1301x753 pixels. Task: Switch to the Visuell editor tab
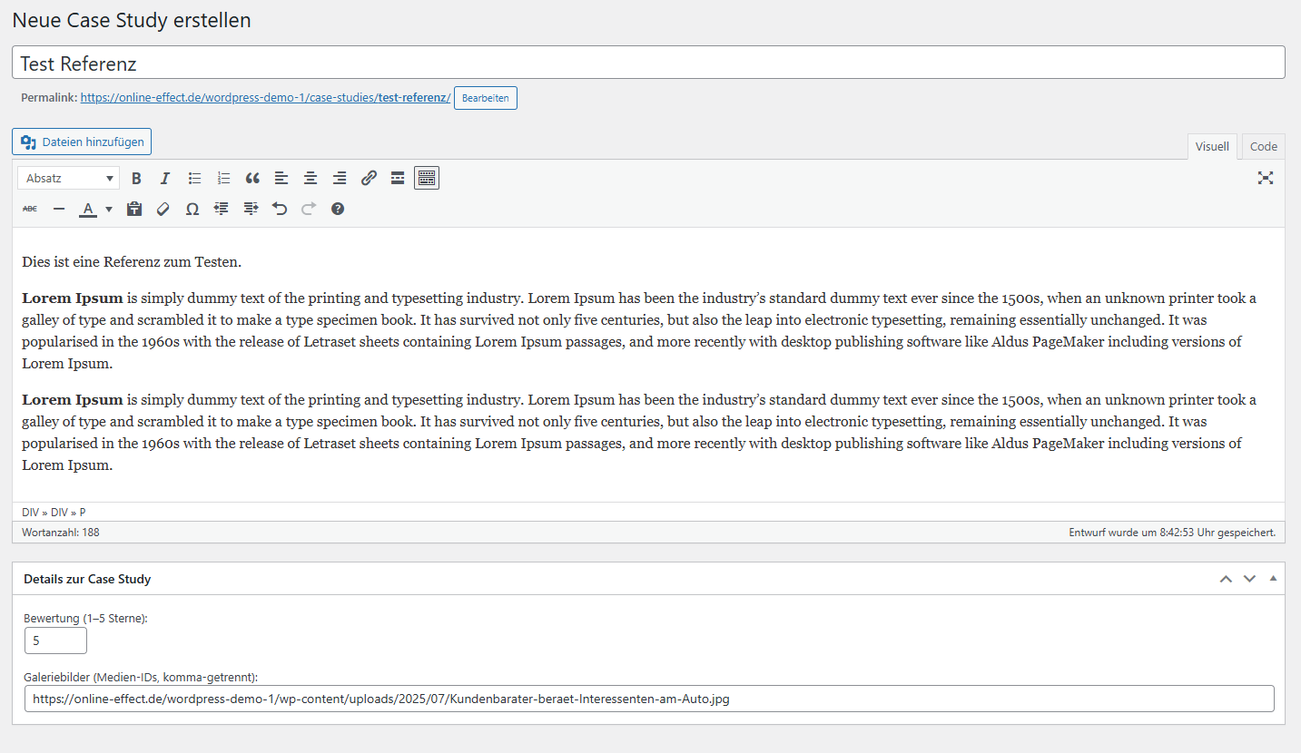click(x=1212, y=147)
